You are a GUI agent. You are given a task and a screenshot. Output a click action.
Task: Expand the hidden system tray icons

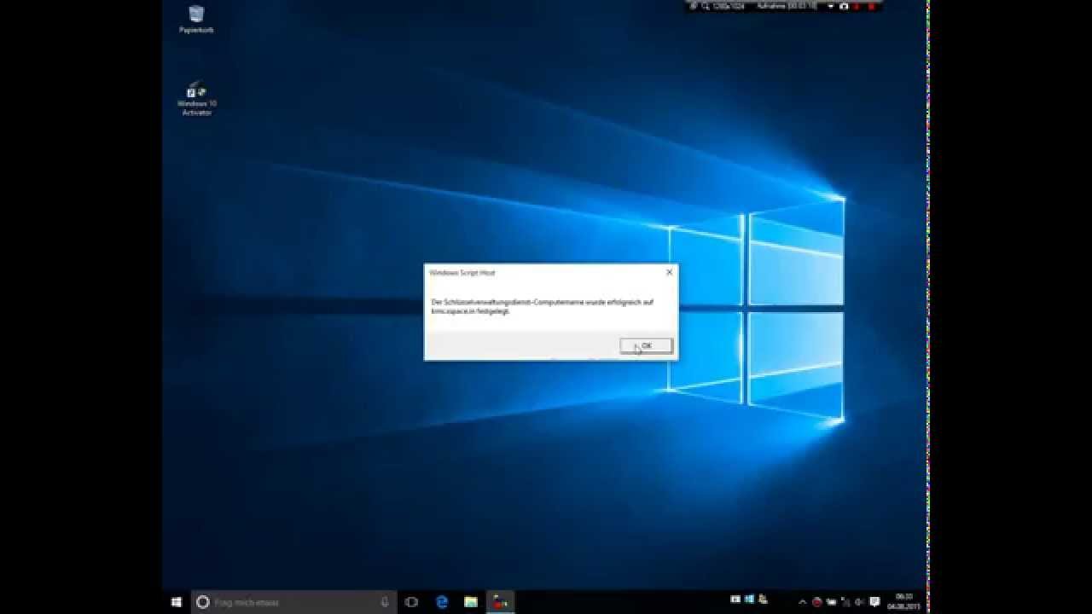point(803,602)
